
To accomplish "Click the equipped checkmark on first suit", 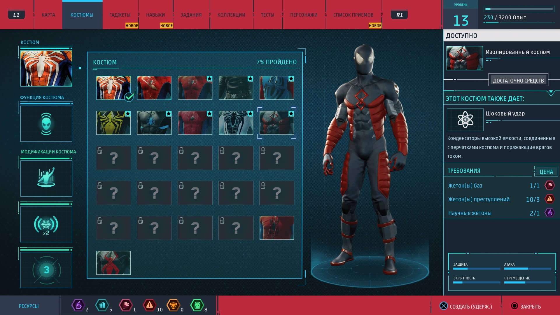I will coord(129,97).
